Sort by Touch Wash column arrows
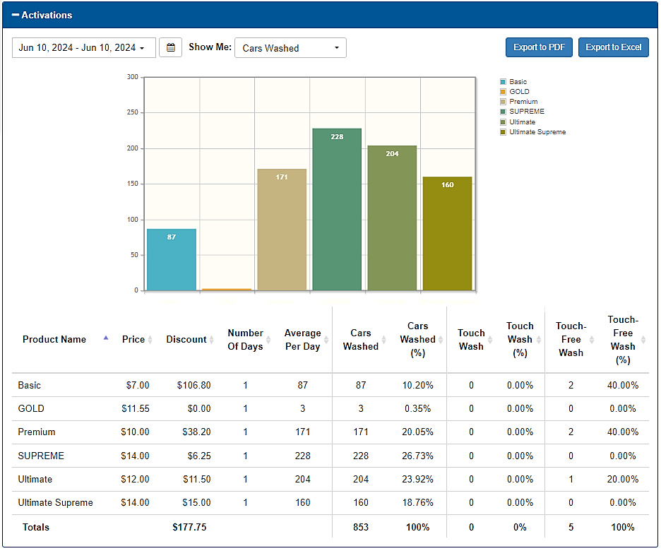Image resolution: width=661 pixels, height=551 pixels. (x=490, y=340)
